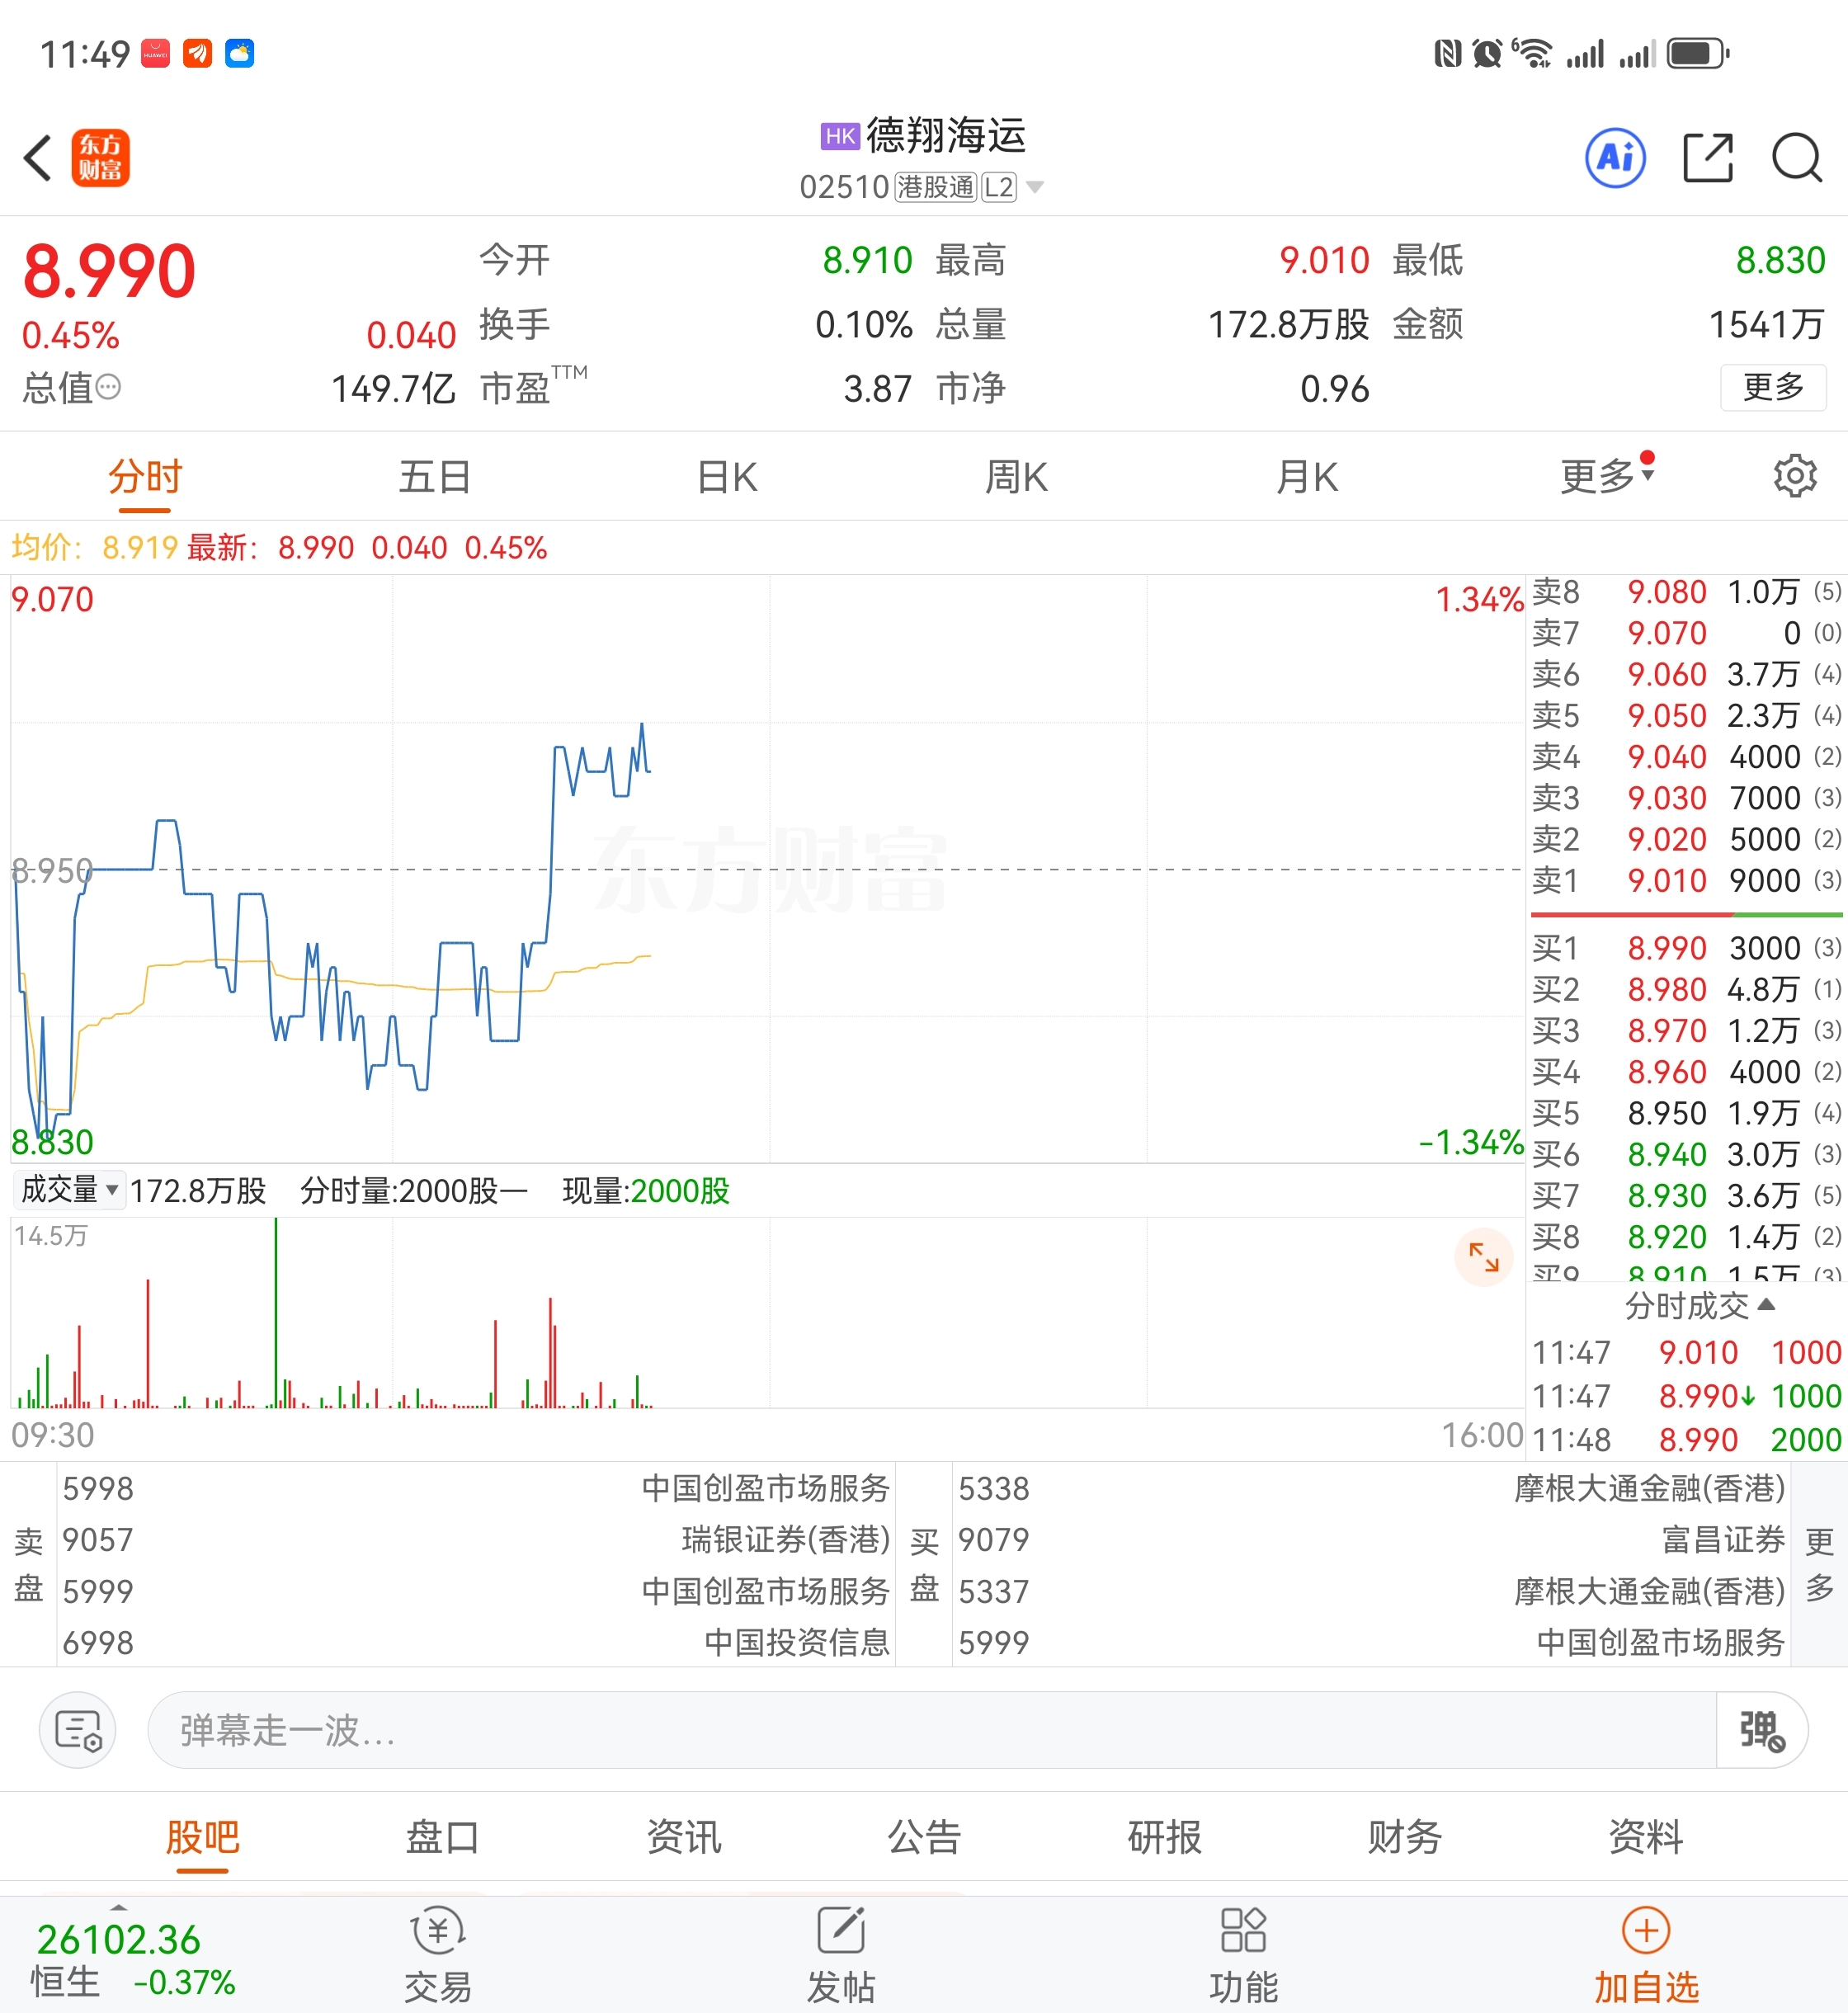Open the 财务 tab

click(1405, 1837)
